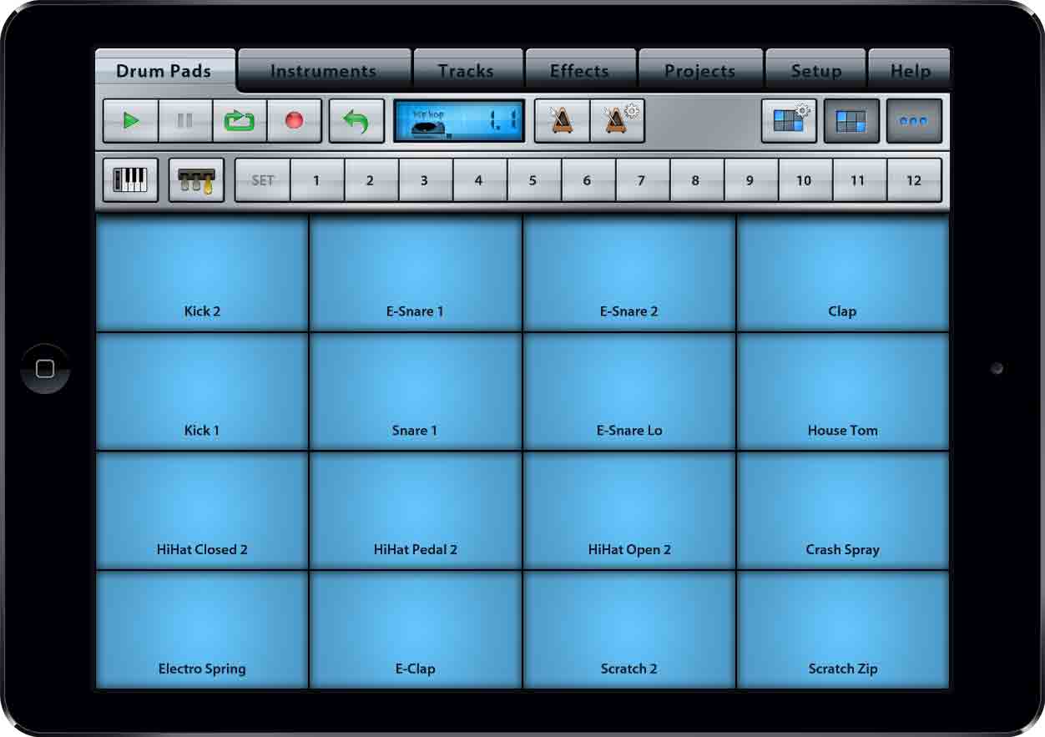Image resolution: width=1045 pixels, height=737 pixels.
Task: Open the three-dots more options menu
Action: 914,121
